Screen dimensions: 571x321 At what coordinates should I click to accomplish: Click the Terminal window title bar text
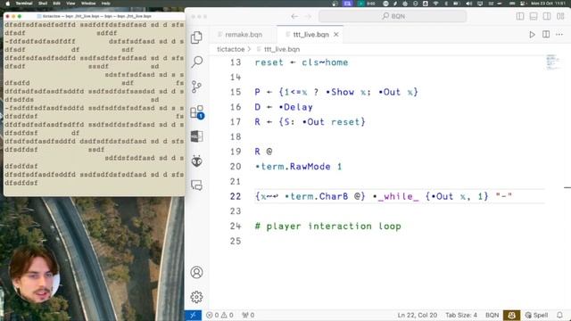pos(96,16)
